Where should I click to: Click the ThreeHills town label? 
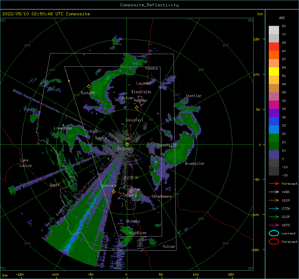(167, 145)
